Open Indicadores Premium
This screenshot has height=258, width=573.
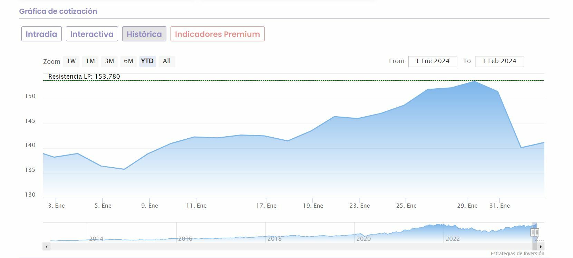pos(217,34)
